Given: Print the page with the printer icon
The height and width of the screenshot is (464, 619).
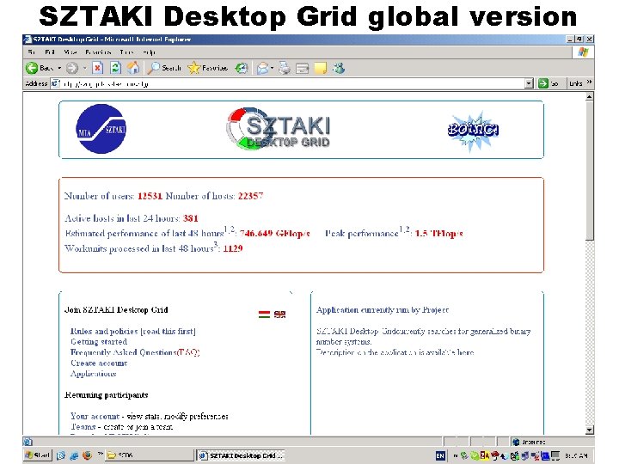Looking at the screenshot, I should coord(285,68).
